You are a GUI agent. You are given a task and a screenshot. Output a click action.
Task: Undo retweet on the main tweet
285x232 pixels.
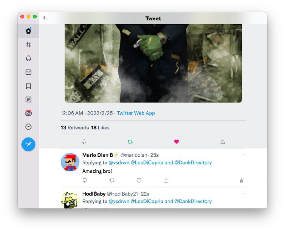click(130, 141)
